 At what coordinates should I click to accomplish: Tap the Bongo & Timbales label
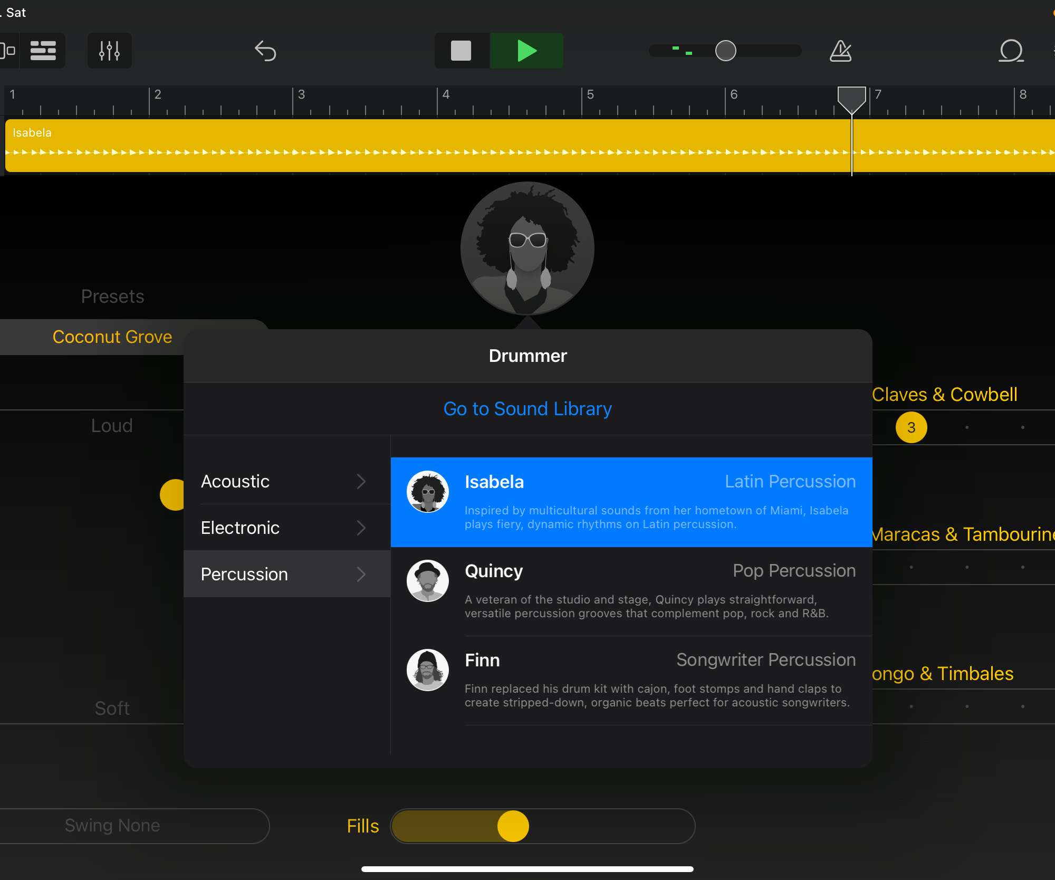click(943, 674)
